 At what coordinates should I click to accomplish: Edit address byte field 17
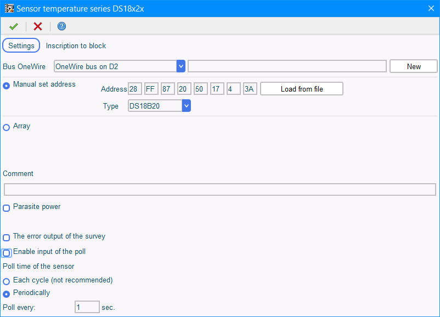(x=217, y=89)
